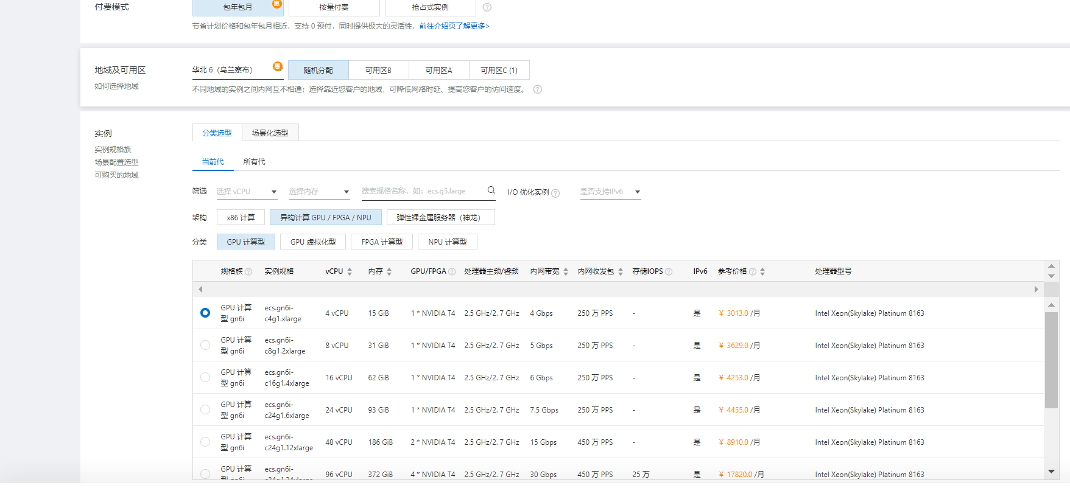
Task: Select the ecs.gn6i-c8g1.2xlarge radio button
Action: (205, 345)
